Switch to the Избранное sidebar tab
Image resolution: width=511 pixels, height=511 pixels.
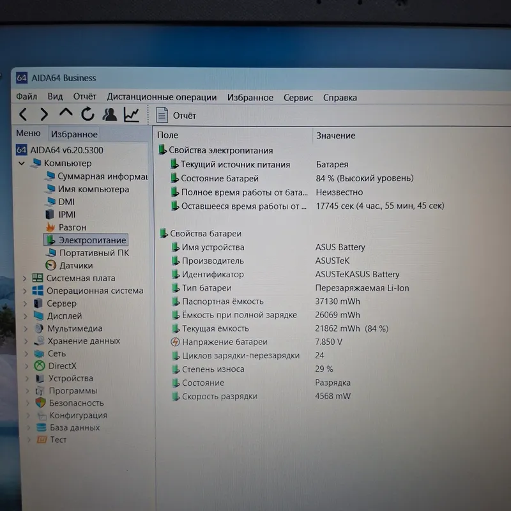click(x=74, y=134)
